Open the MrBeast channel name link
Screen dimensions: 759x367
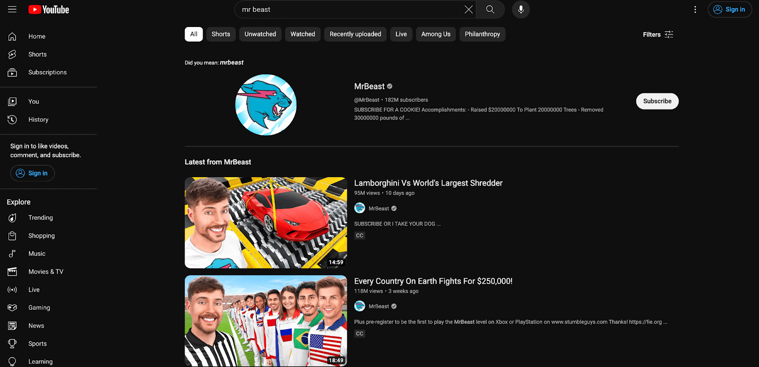click(369, 87)
